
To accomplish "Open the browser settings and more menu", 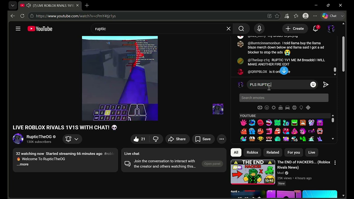I will click(x=315, y=16).
